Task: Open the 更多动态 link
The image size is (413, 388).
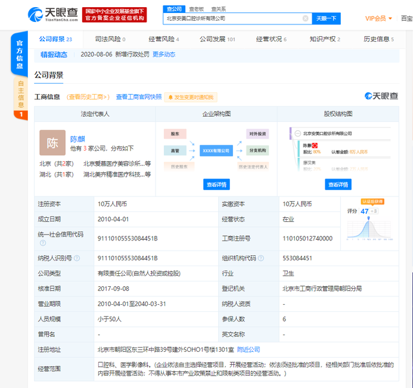Action: click(164, 54)
